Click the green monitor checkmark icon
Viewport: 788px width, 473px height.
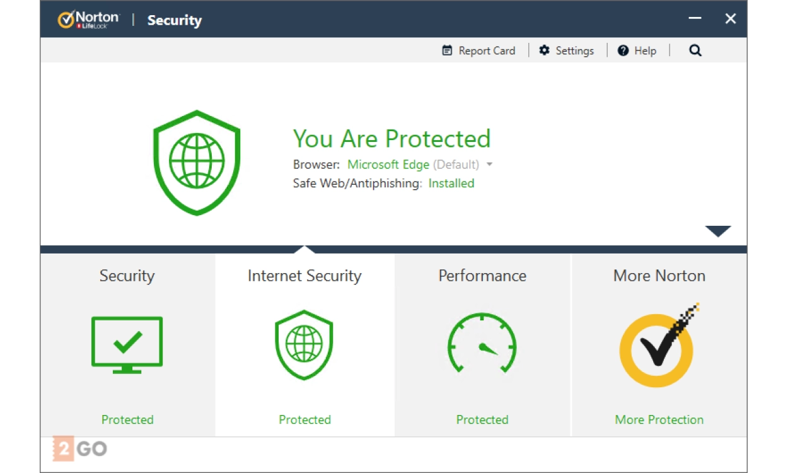pos(127,344)
